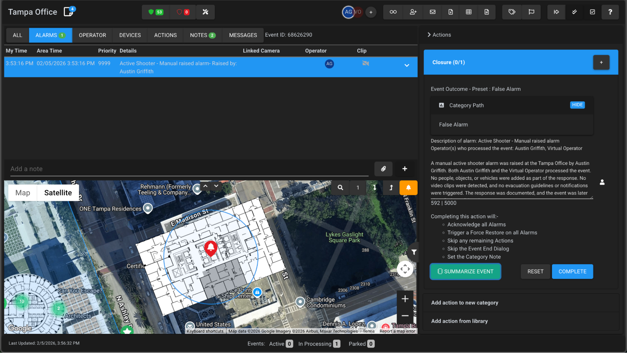Attach a file with paperclip icon

coord(383,169)
